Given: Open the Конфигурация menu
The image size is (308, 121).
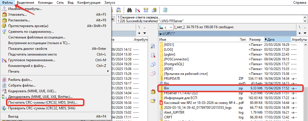Looking at the screenshot, I should click(x=89, y=3).
